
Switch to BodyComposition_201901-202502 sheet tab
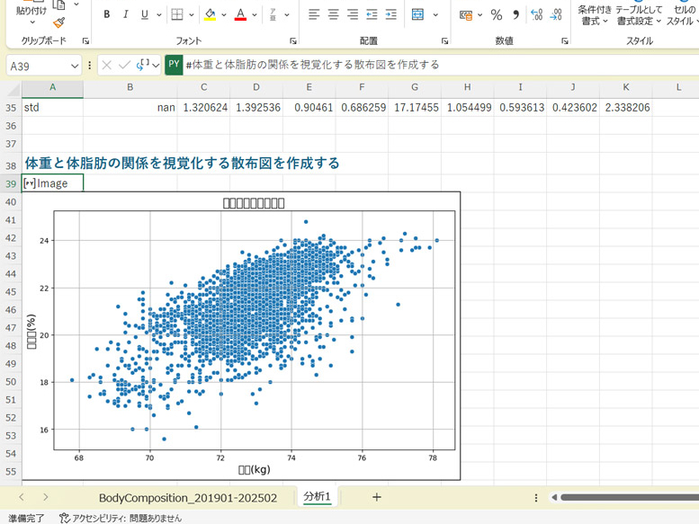pyautogui.click(x=188, y=498)
